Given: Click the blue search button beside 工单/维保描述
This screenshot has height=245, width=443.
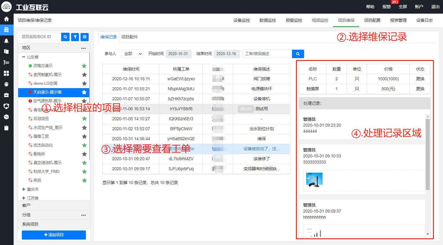Looking at the screenshot, I should (x=298, y=54).
